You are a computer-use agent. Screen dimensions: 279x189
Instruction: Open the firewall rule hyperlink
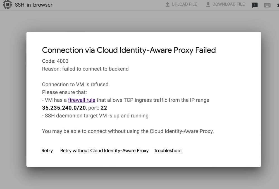pyautogui.click(x=82, y=100)
